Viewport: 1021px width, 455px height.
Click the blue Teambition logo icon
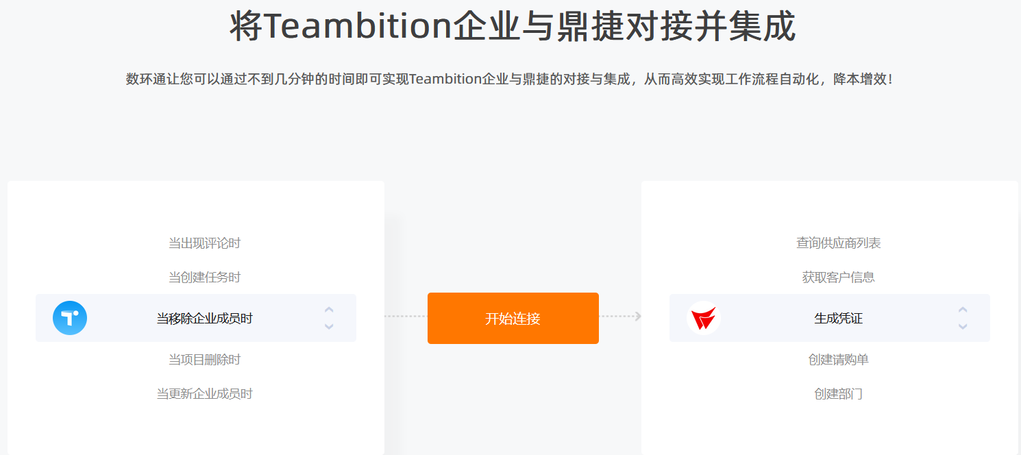tap(70, 318)
